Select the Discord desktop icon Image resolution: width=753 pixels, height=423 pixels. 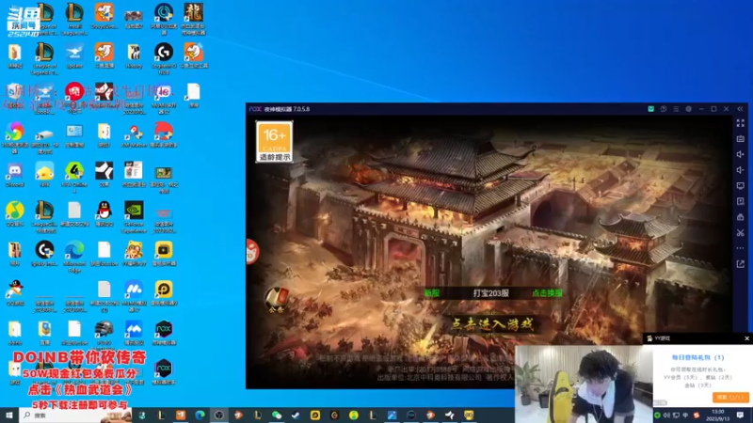click(x=15, y=175)
